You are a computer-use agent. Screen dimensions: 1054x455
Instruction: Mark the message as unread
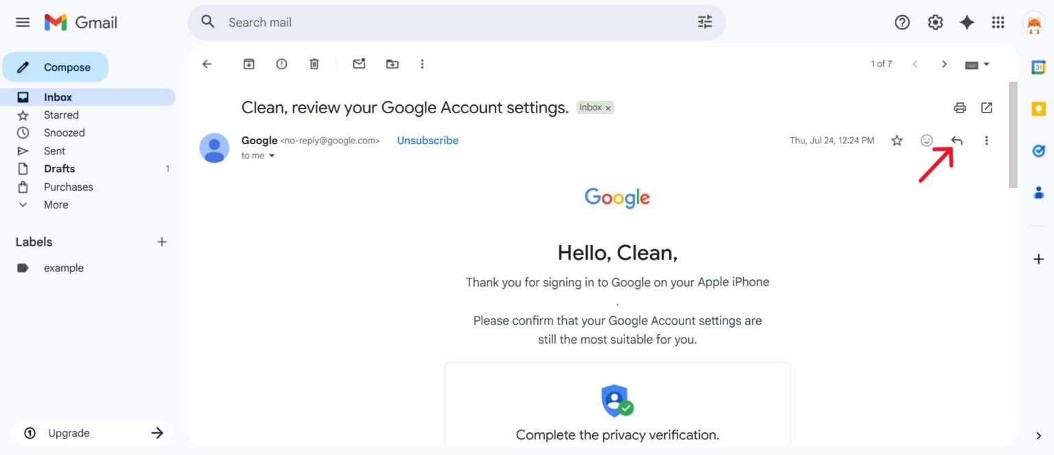pyautogui.click(x=359, y=63)
